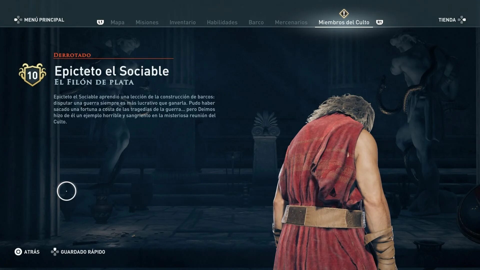Open MENÚ PRINCIPAL main menu
This screenshot has width=480, height=270.
pos(44,20)
